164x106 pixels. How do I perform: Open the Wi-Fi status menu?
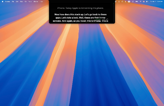[x=140, y=1]
